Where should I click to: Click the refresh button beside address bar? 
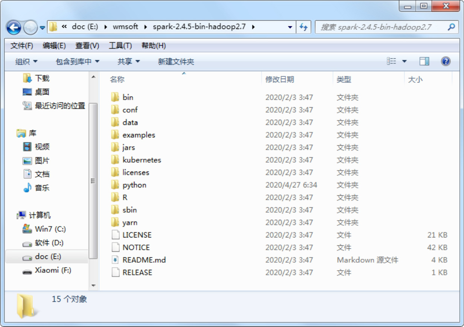click(x=303, y=27)
